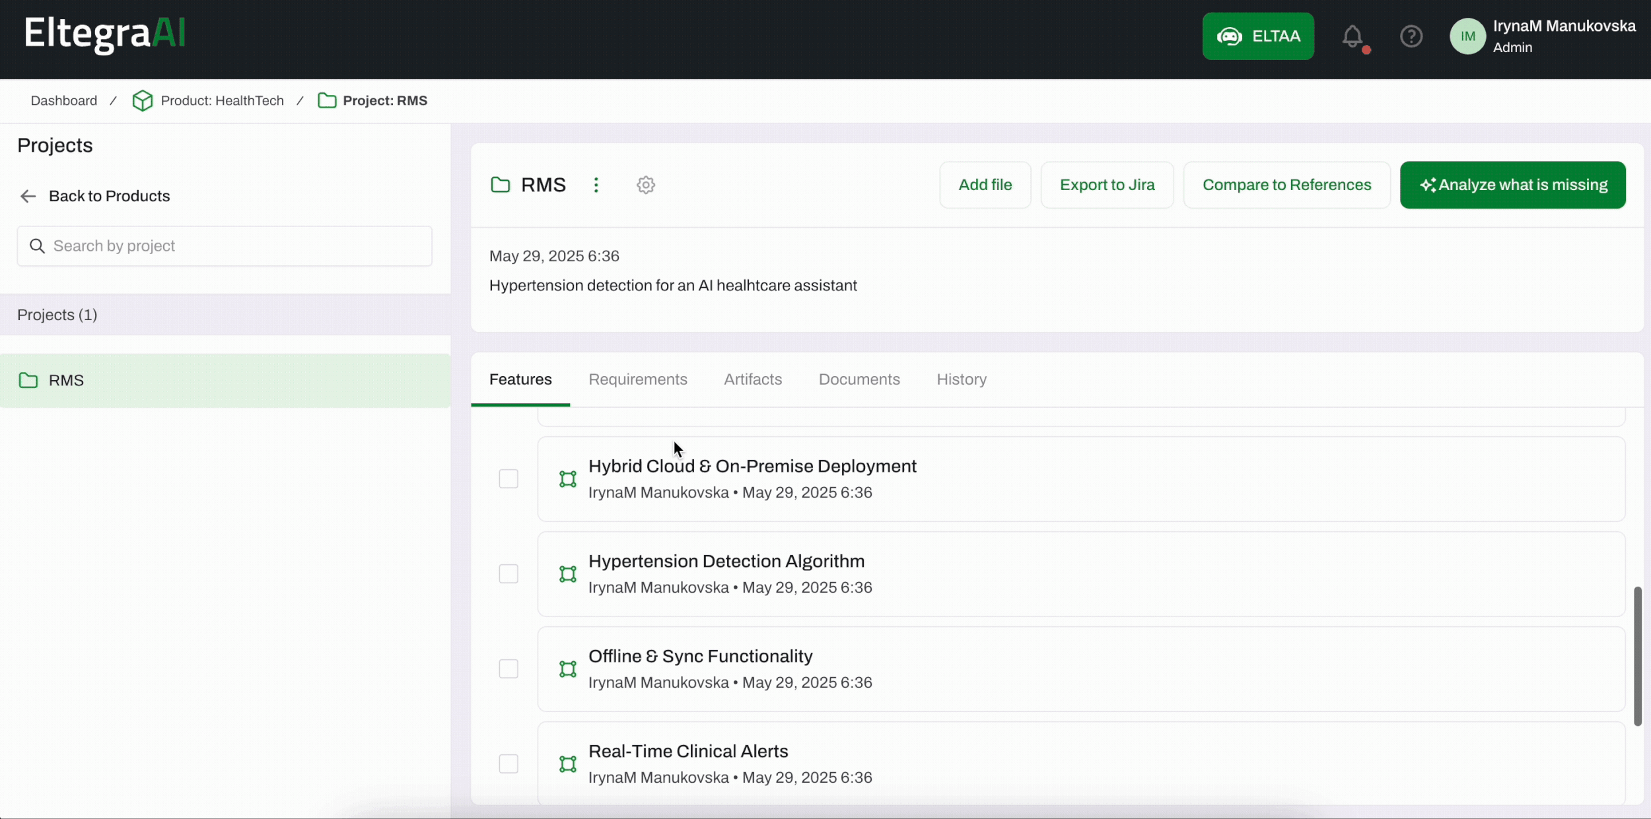Click the Search by project field

point(225,246)
